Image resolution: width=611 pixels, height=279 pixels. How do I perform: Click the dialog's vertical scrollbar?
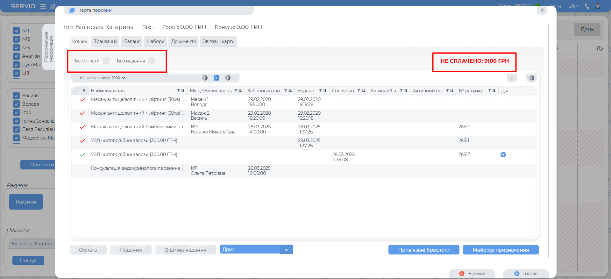click(548, 140)
